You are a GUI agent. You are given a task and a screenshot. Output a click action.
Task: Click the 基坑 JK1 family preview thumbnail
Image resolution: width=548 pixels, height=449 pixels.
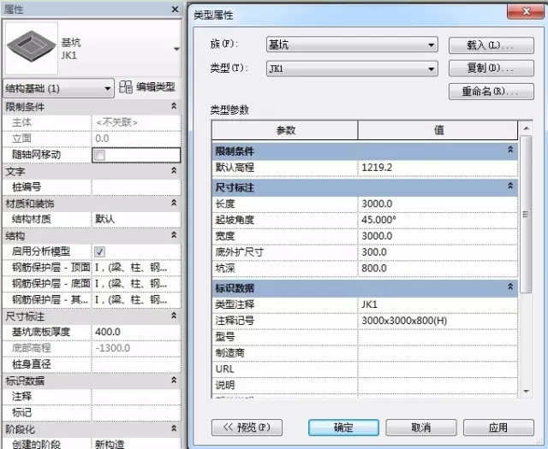[x=29, y=47]
